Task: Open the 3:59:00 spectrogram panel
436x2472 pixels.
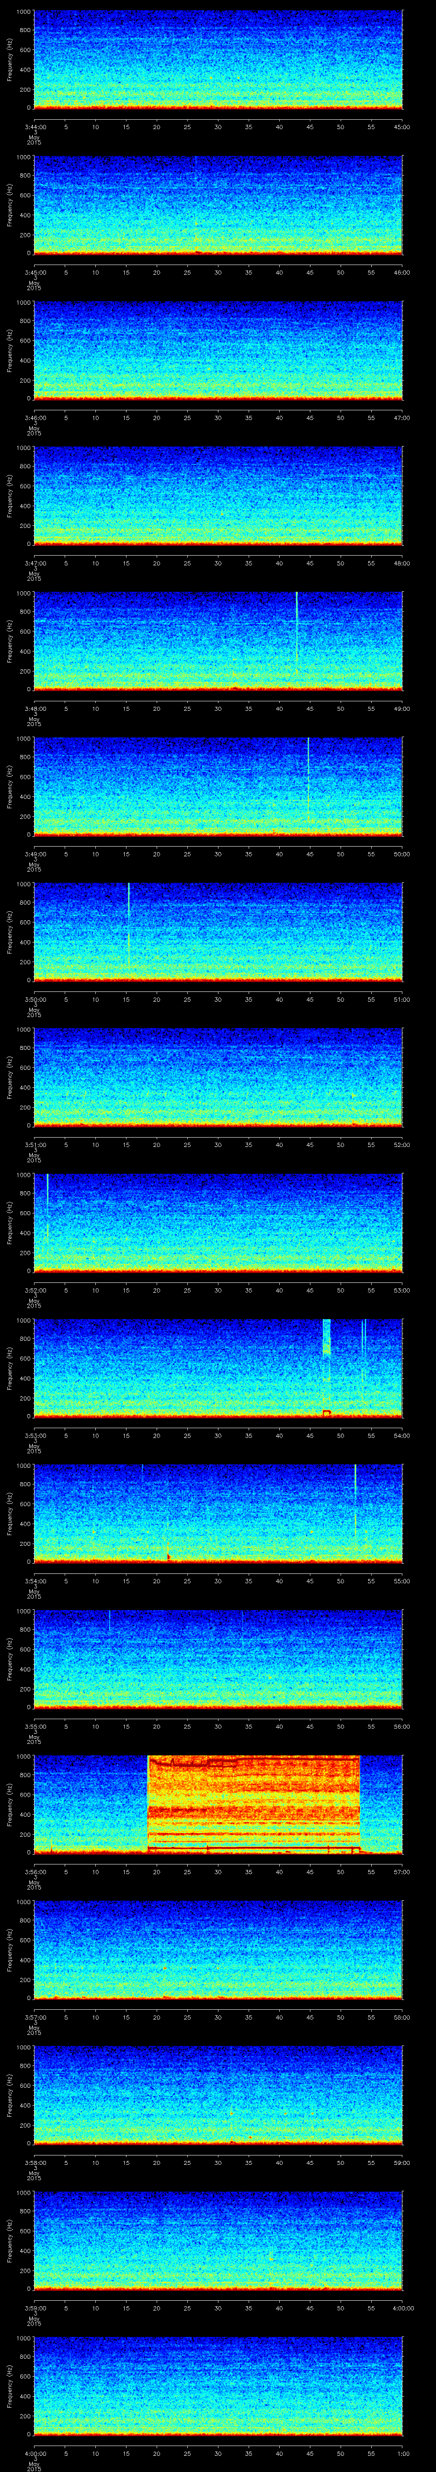Action: [x=218, y=2241]
